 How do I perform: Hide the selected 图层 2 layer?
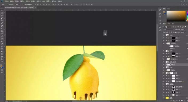pyautogui.click(x=164, y=65)
